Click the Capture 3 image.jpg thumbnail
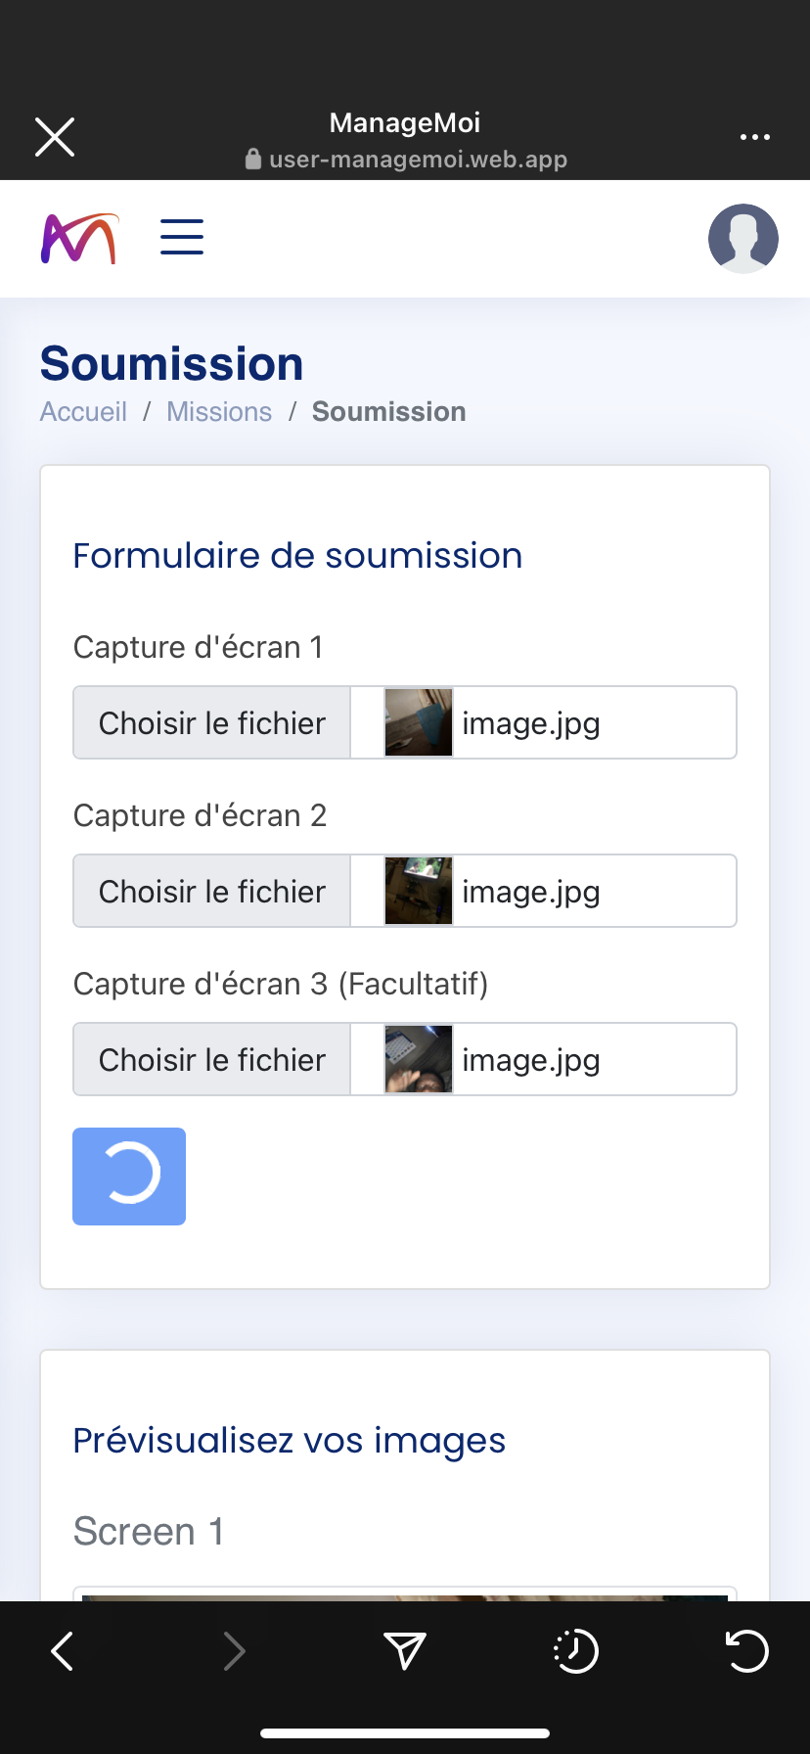Viewport: 810px width, 1754px height. [x=419, y=1060]
